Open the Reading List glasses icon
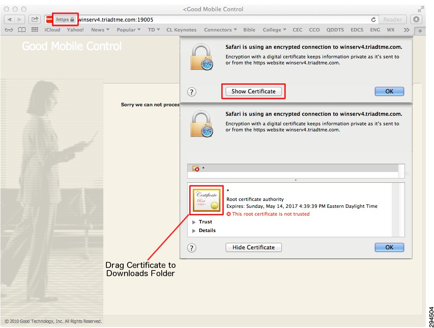The width and height of the screenshot is (434, 328). [9, 30]
